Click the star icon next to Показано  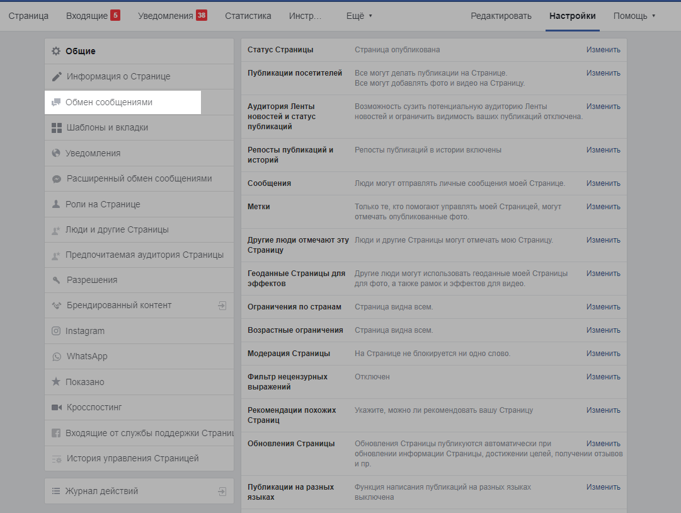pyautogui.click(x=56, y=382)
